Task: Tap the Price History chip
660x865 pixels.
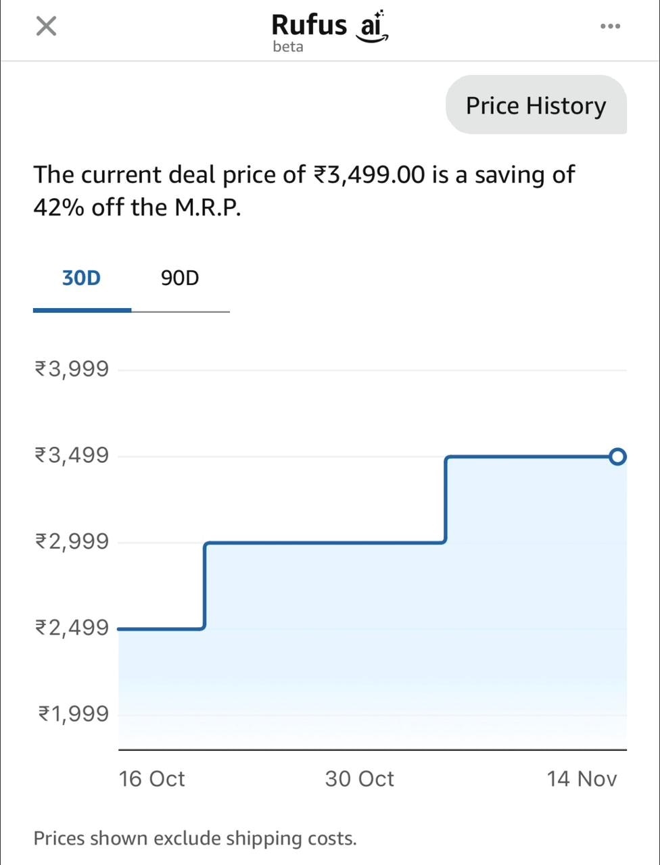Action: click(x=536, y=105)
